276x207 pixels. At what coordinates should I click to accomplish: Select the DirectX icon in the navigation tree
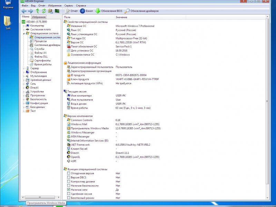(x=28, y=88)
